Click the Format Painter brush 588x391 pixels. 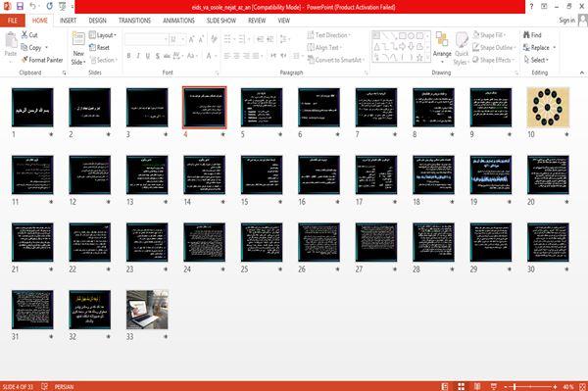pos(24,60)
